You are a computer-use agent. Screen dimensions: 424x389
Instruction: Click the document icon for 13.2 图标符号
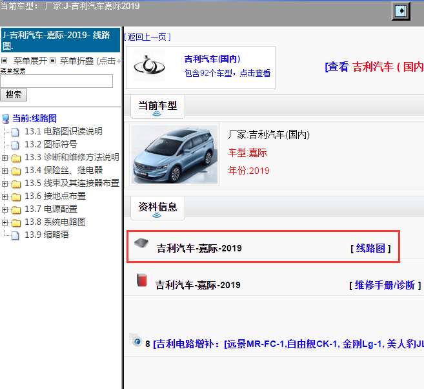[x=15, y=145]
